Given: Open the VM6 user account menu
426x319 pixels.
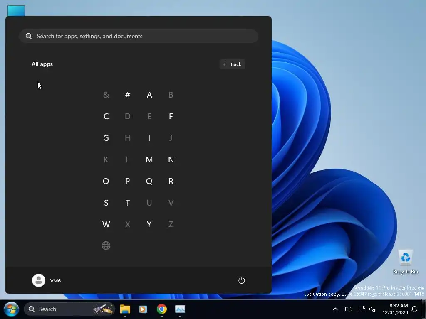Looking at the screenshot, I should (x=47, y=280).
